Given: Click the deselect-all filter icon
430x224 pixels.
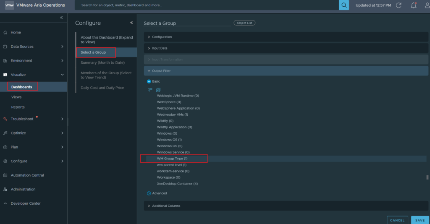Looking at the screenshot, I should point(158,90).
